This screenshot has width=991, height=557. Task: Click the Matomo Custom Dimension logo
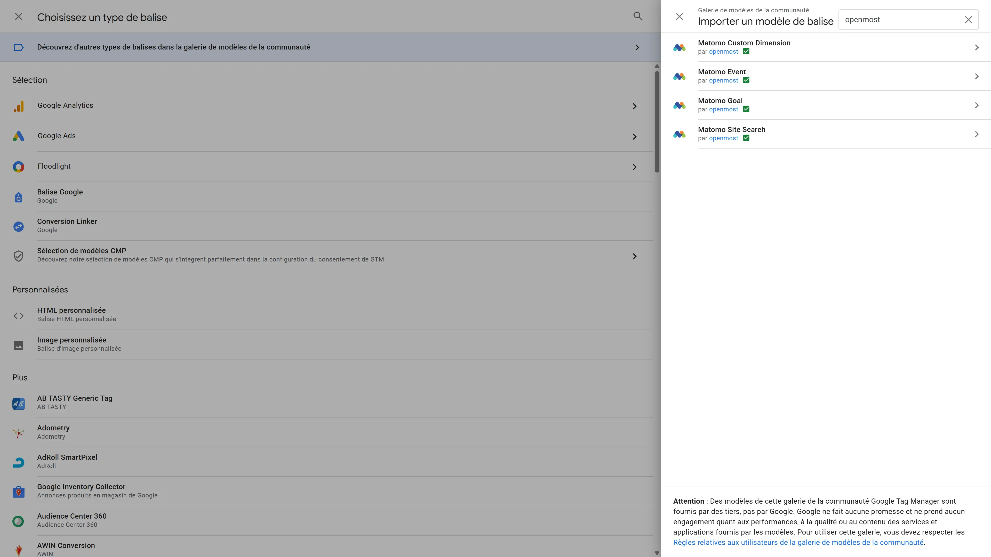(x=680, y=47)
